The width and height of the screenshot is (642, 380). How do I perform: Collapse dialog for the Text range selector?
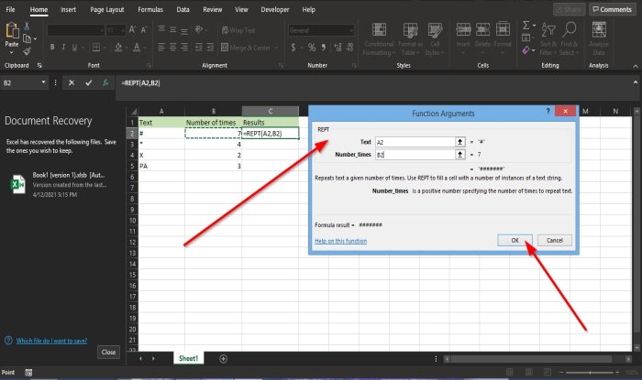460,142
